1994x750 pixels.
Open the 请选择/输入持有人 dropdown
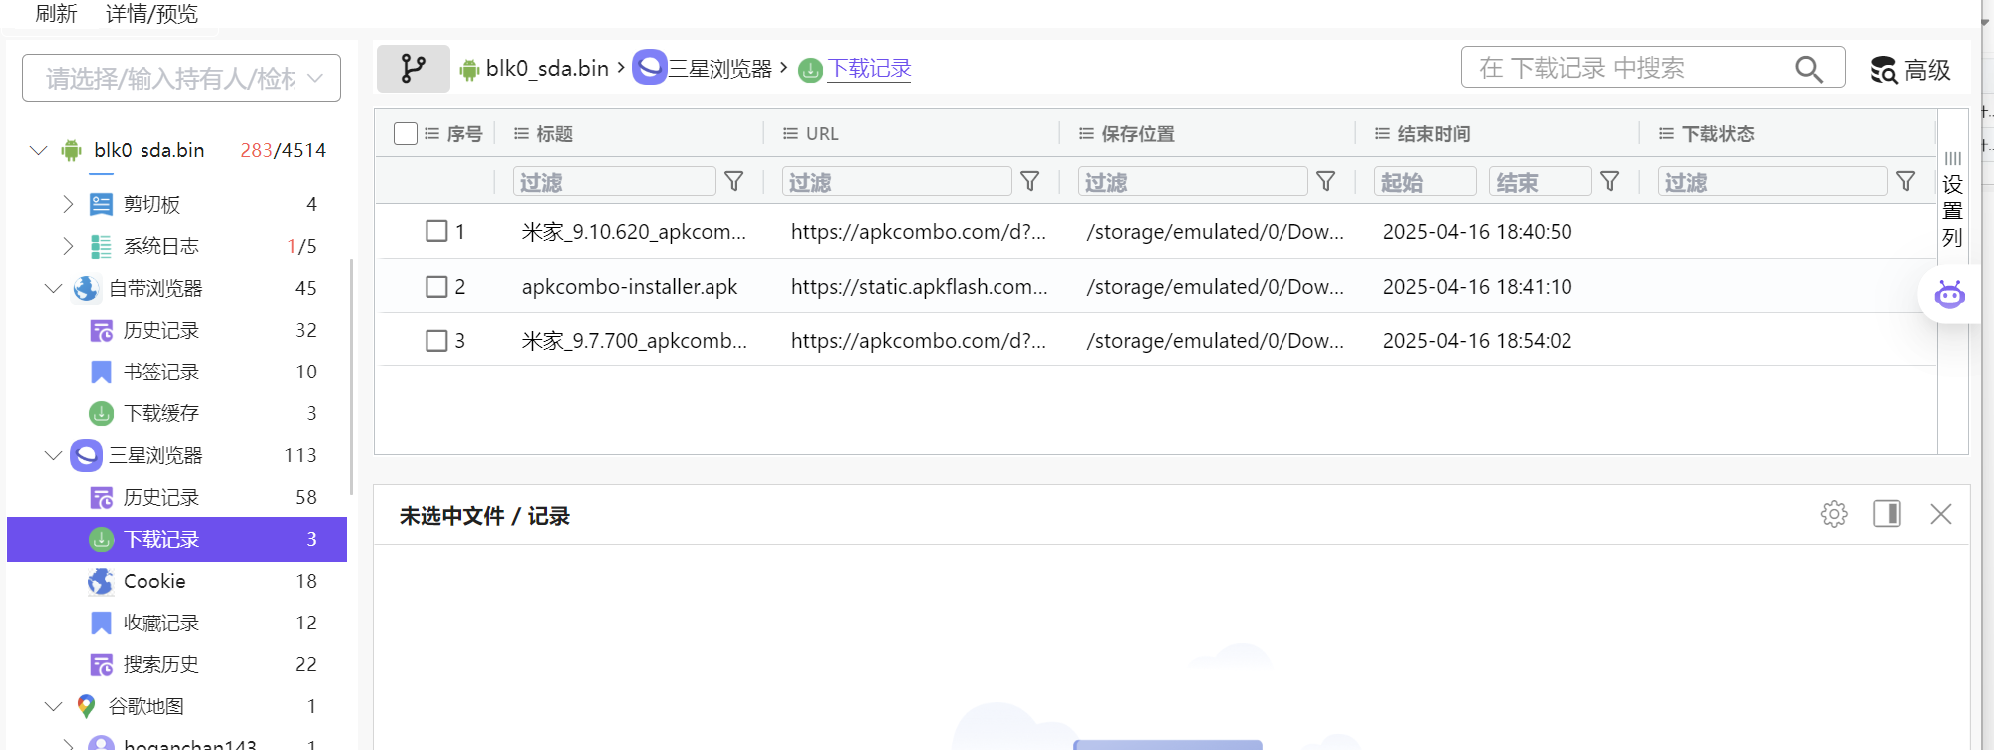coord(181,78)
